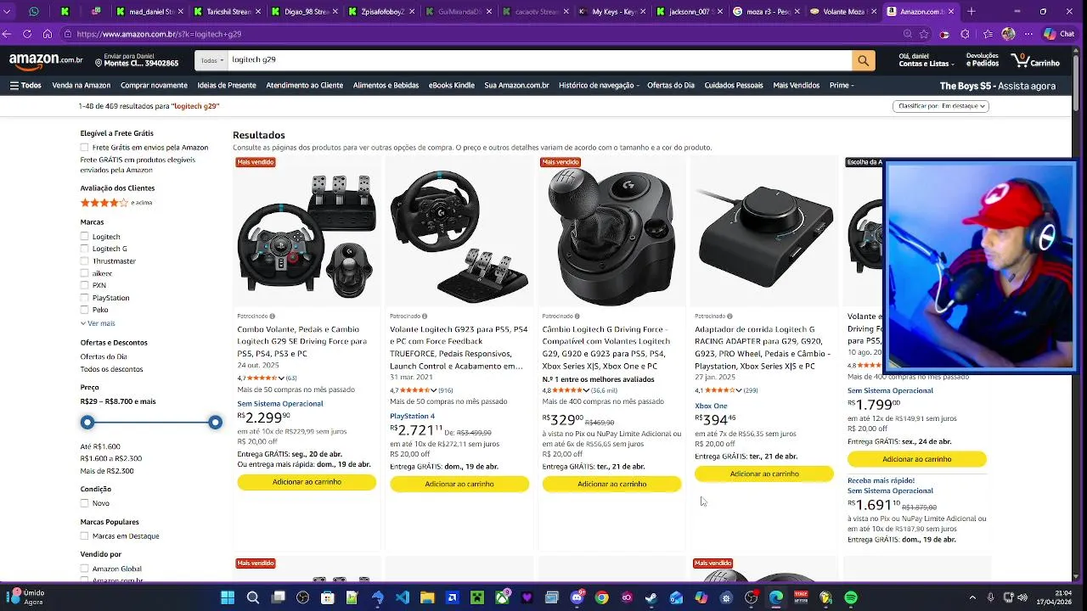Open Devoluções e Pedidos link
The height and width of the screenshot is (611, 1087).
(x=983, y=60)
